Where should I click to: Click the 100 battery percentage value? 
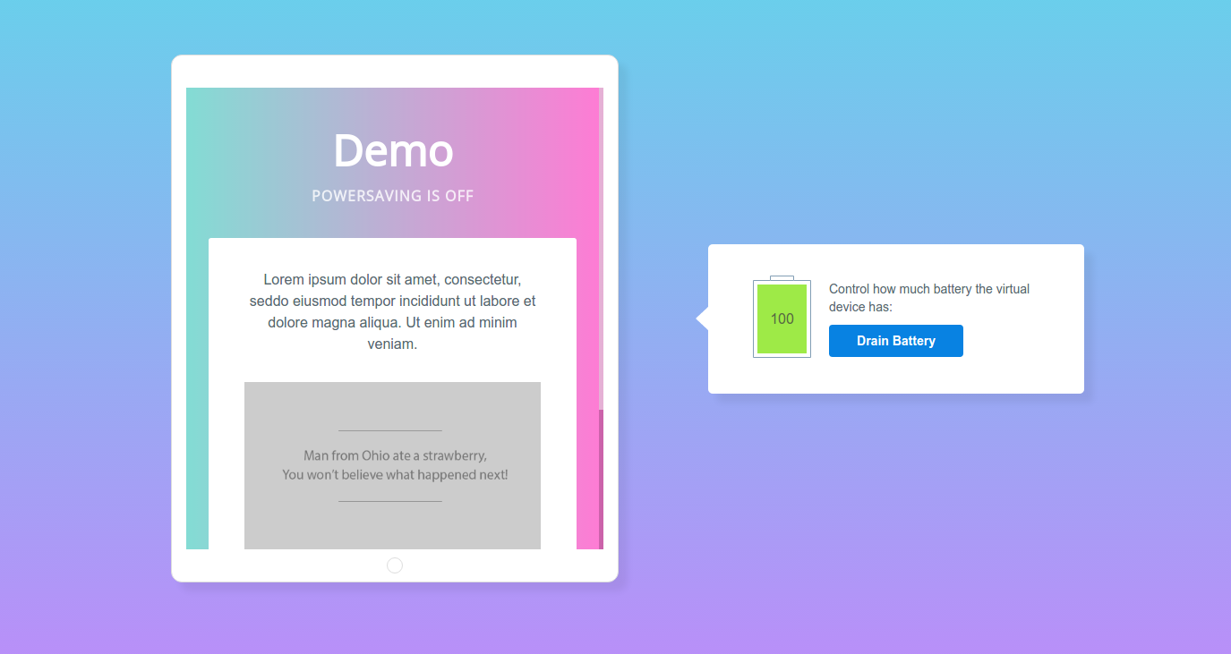point(782,319)
